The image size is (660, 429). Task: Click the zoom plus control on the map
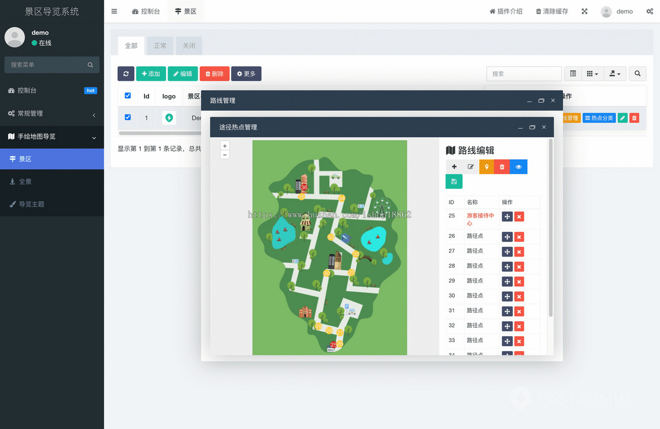click(224, 146)
